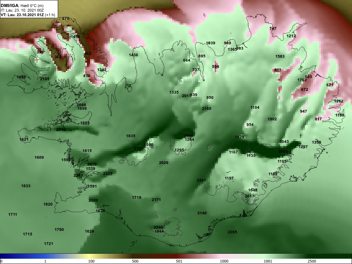This screenshot has width=352, height=264.
Task: Click the map value 671
Action: click(330, 85)
